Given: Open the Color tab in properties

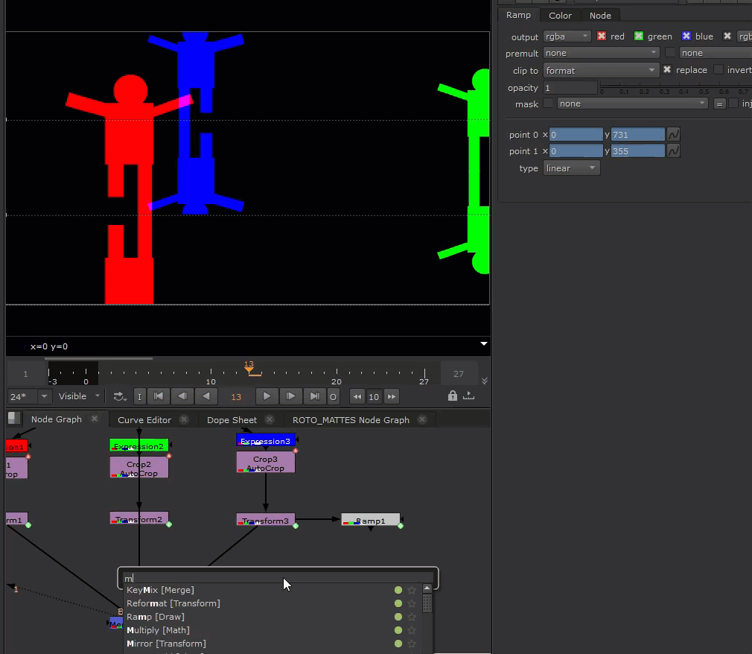Looking at the screenshot, I should pos(560,16).
